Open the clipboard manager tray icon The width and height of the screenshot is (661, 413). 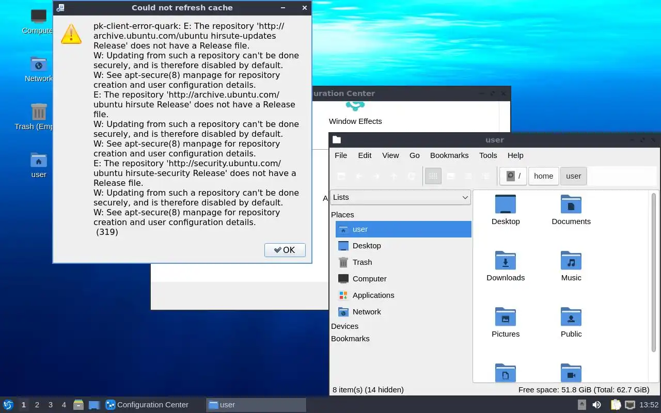click(x=616, y=405)
